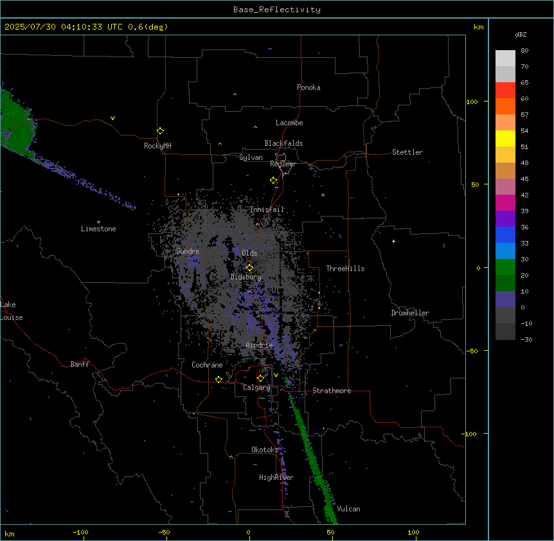Select the white asterisk above Limestone
The width and height of the screenshot is (554, 541).
(98, 222)
